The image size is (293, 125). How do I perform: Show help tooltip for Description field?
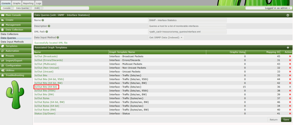pyautogui.click(x=49, y=26)
